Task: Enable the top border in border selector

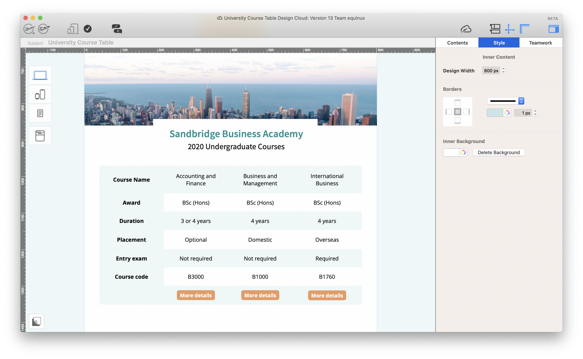Action: coord(457,102)
